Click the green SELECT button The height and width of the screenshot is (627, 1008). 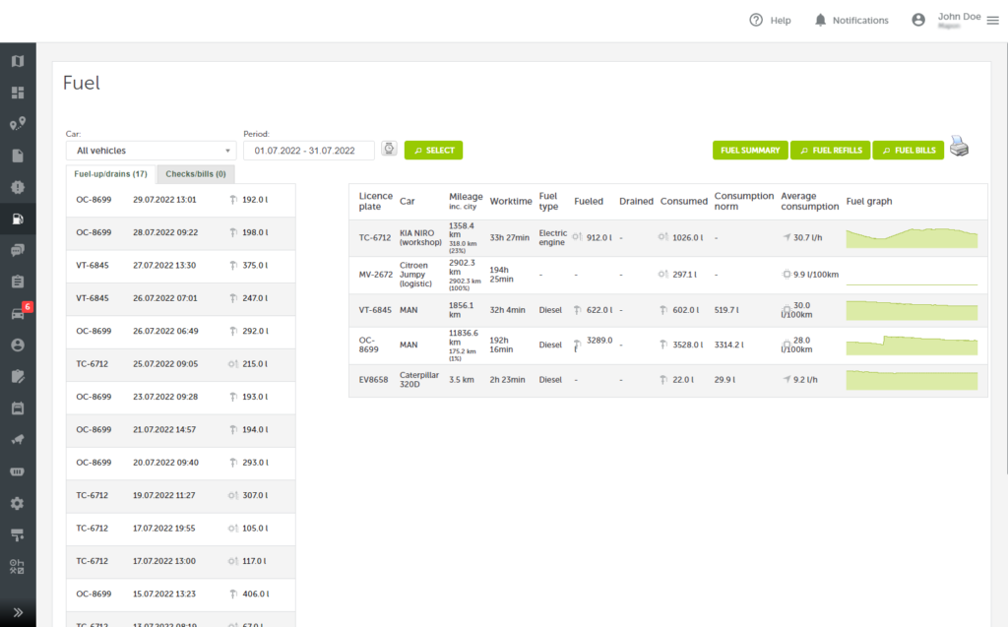coord(433,151)
